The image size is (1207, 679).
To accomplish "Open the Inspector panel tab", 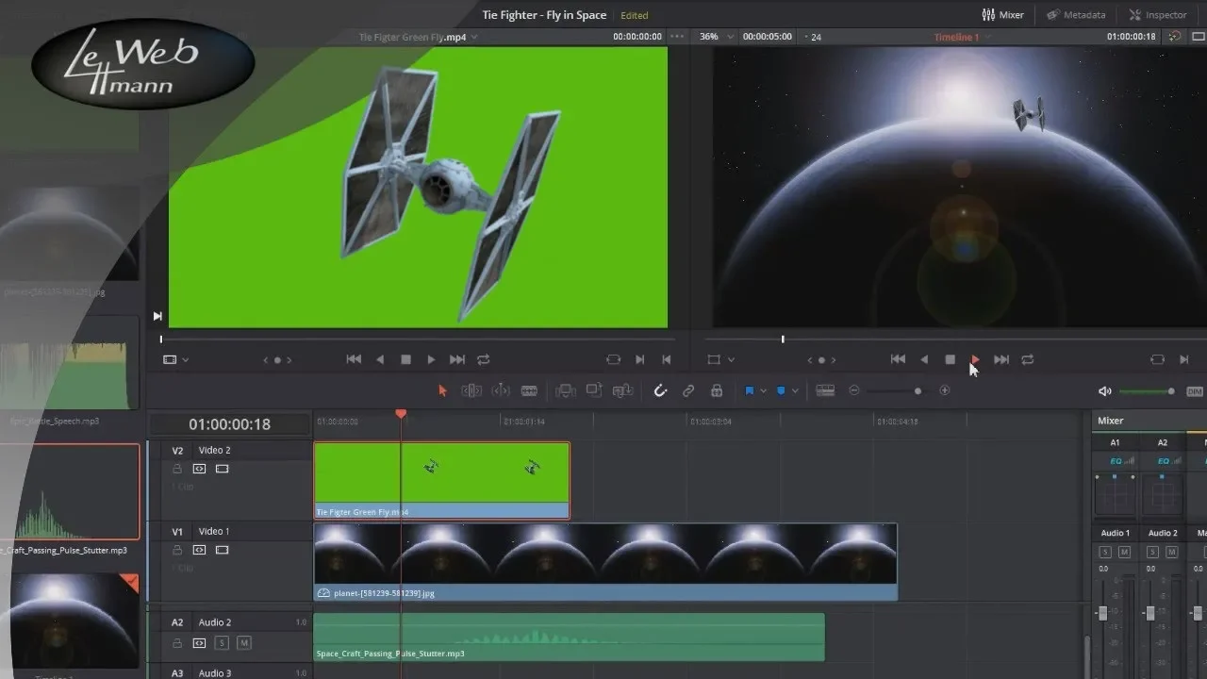I will coord(1158,15).
